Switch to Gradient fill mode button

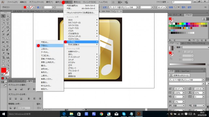coord(6,78)
